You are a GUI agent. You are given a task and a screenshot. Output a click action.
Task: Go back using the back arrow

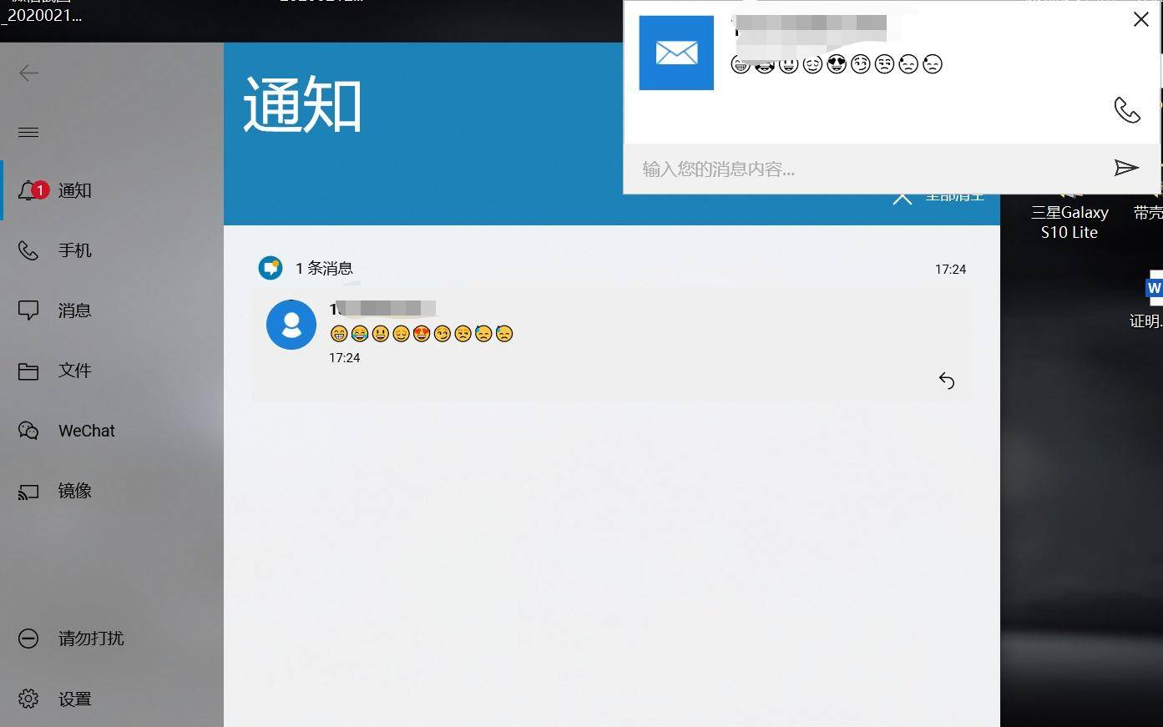(28, 73)
